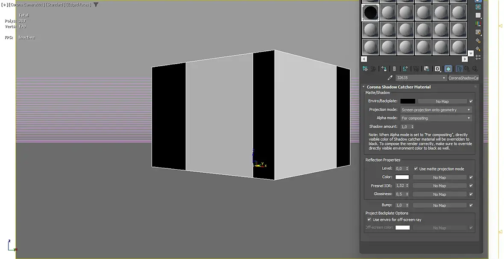Click the CoronaShadowCatcher material type button
The width and height of the screenshot is (504, 259).
point(463,78)
